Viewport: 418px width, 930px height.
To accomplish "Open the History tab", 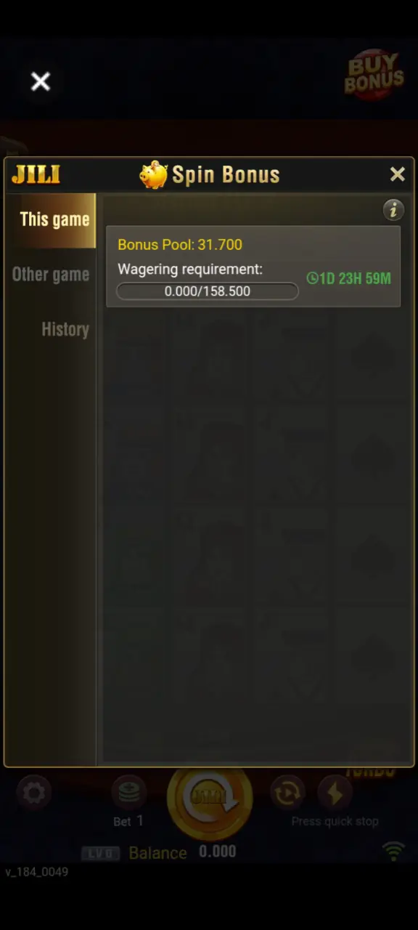I will click(65, 329).
